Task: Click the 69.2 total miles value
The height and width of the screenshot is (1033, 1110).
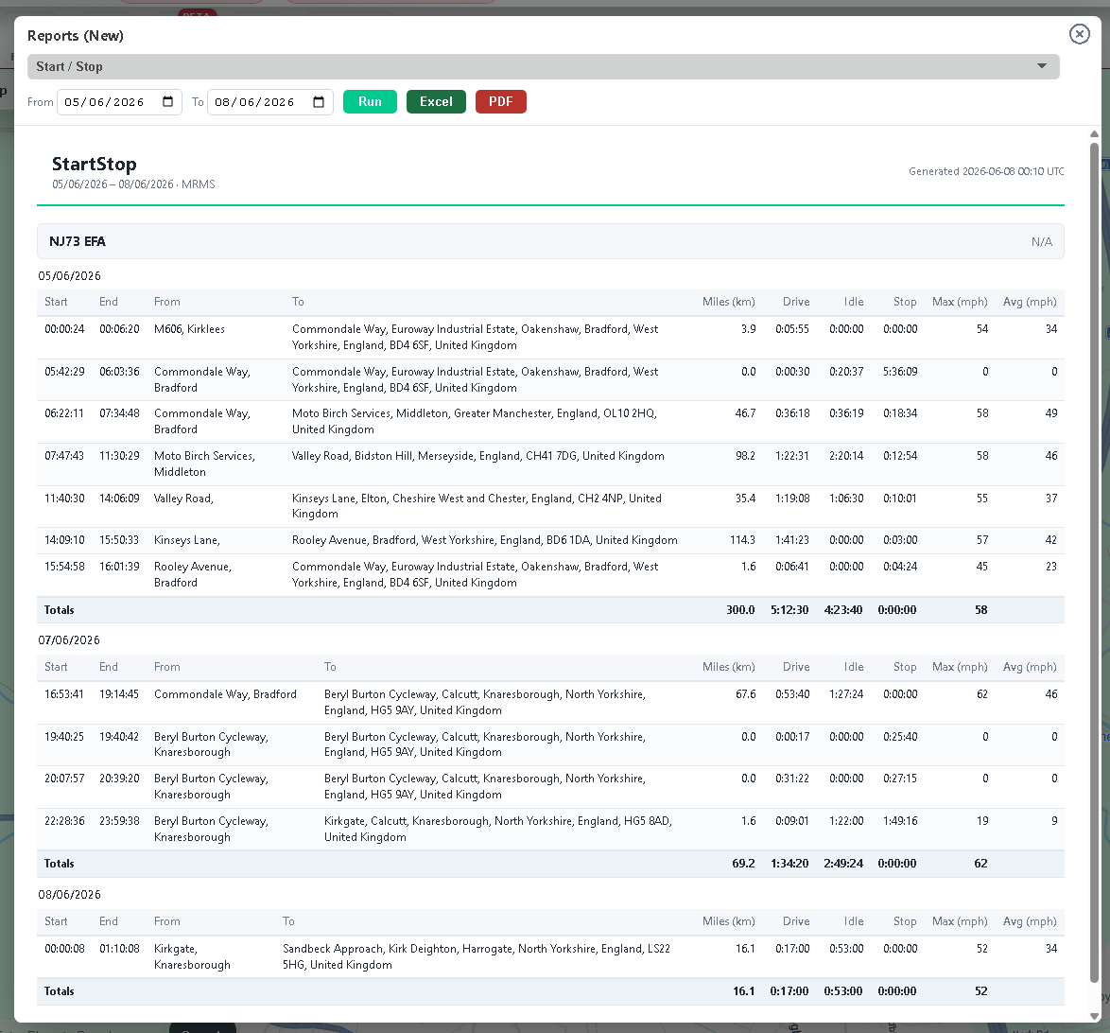Action: click(x=743, y=864)
